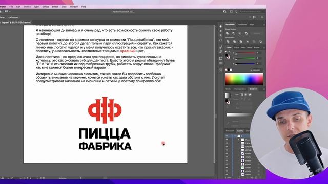This screenshot has width=328, height=184.
Task: Switch to the Transform tab
Action: pos(242,25)
